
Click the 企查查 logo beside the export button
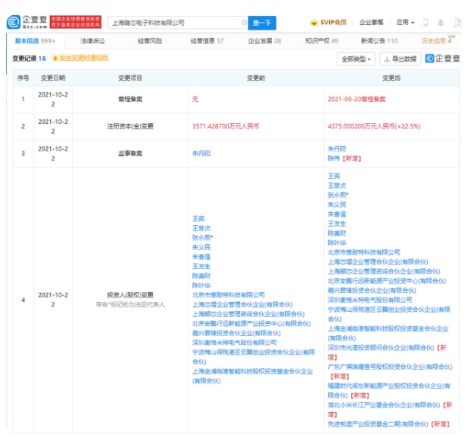click(445, 59)
